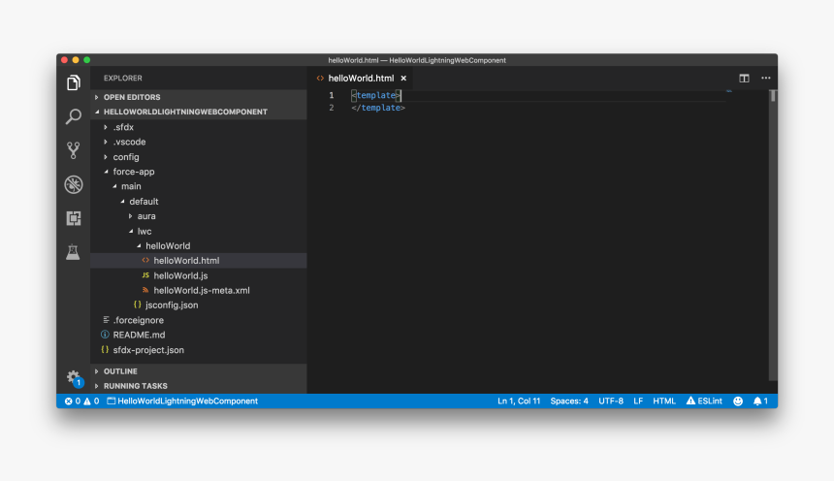
Task: Open the Search view in activity bar
Action: coord(74,116)
